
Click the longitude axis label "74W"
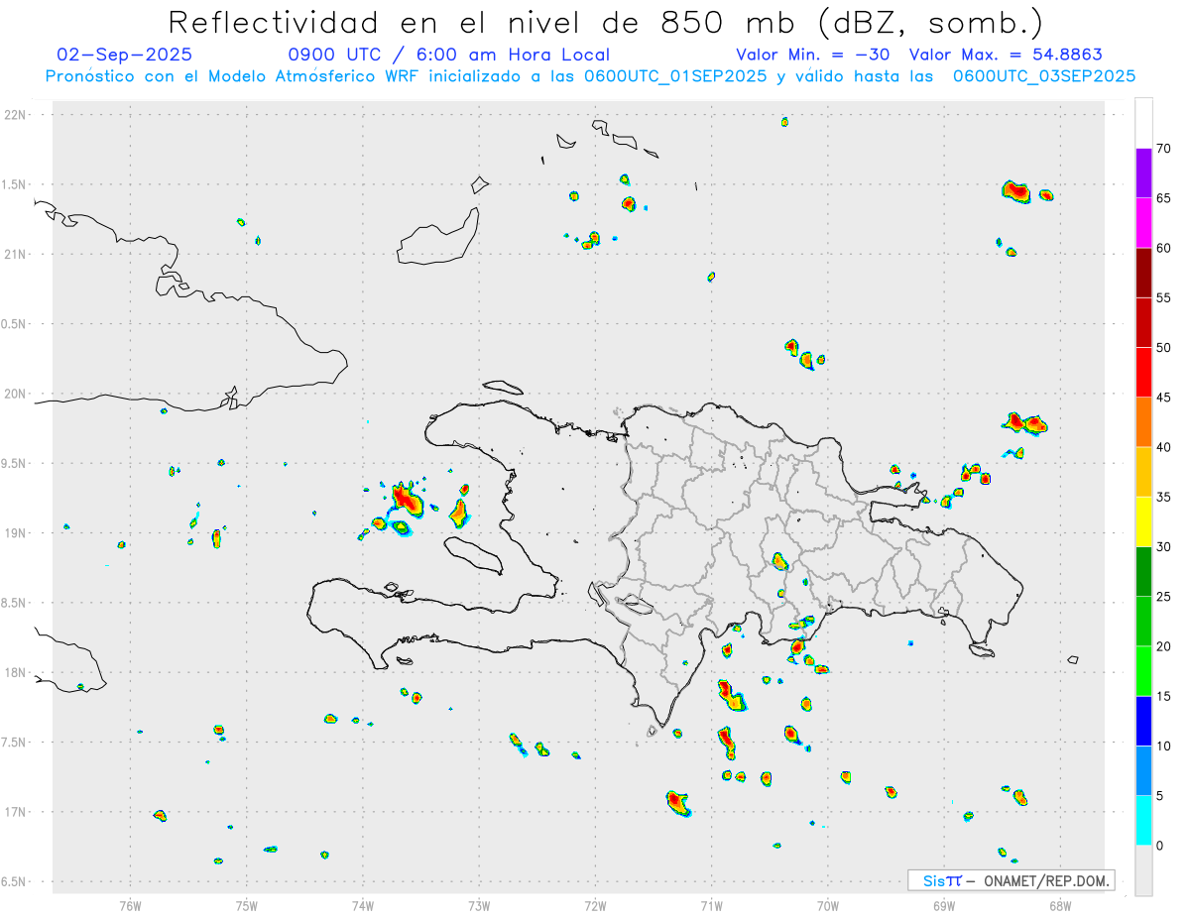[x=363, y=906]
